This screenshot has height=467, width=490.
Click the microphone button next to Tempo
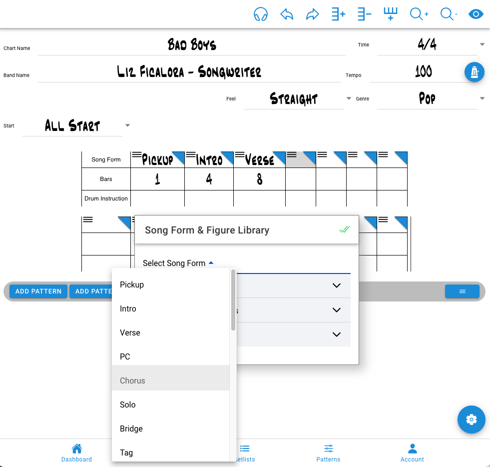coord(474,72)
